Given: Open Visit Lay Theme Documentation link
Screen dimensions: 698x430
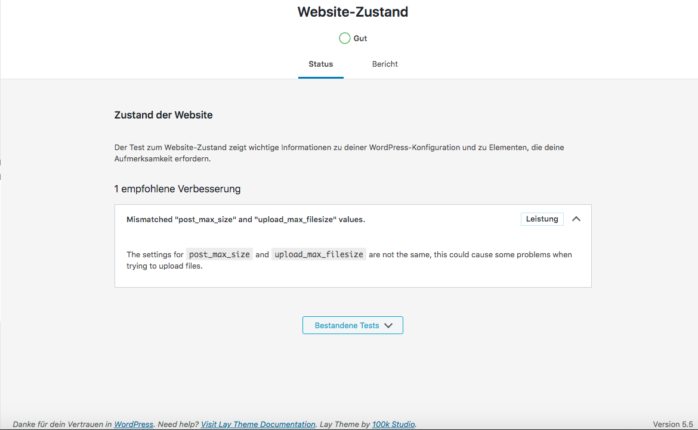Looking at the screenshot, I should 258,424.
